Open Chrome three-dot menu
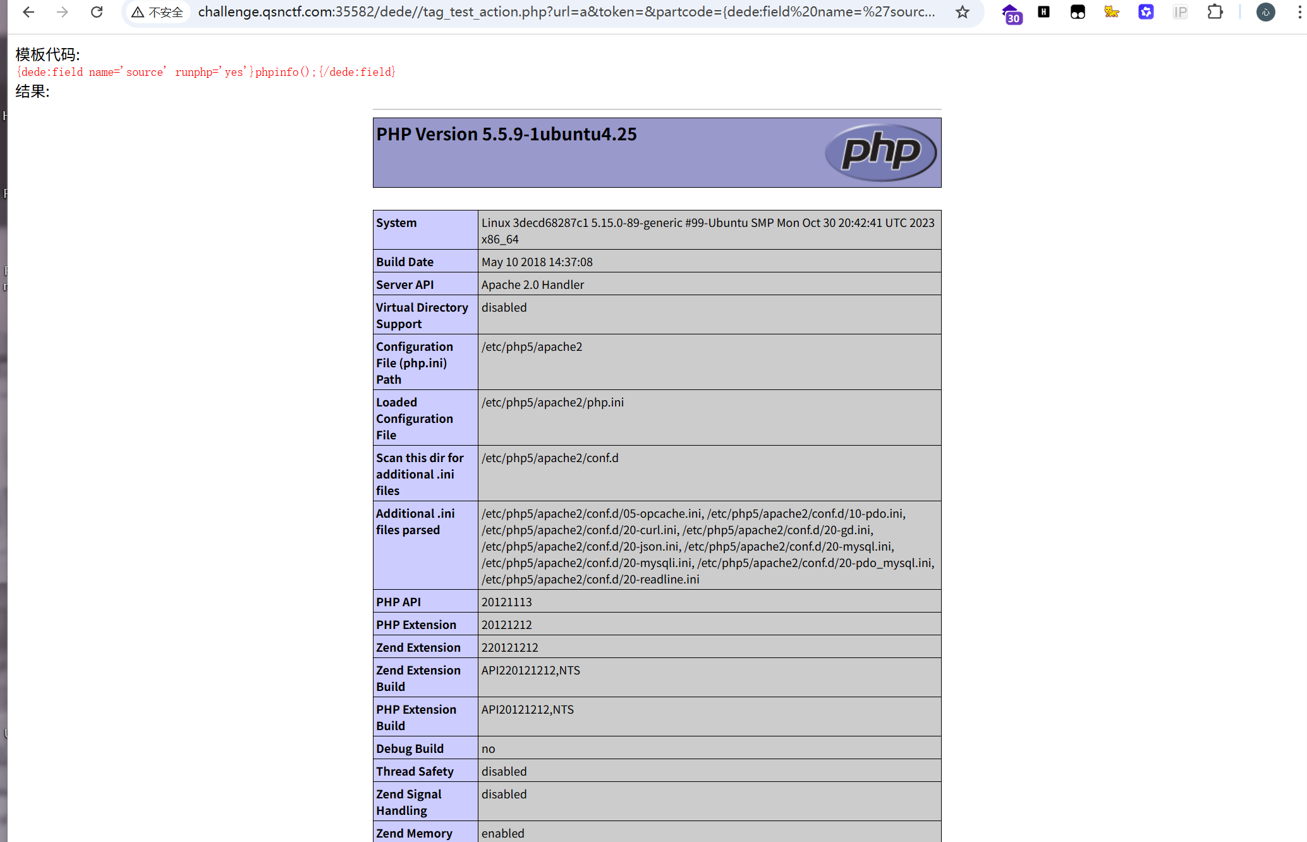 [x=1299, y=12]
